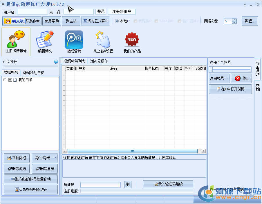
Task: Switch to the 微博帐号 tab
Action: point(11,73)
